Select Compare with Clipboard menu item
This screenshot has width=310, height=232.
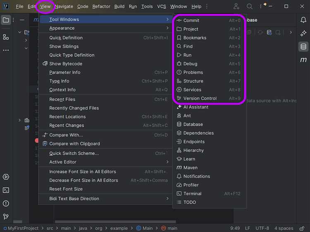click(x=105, y=144)
